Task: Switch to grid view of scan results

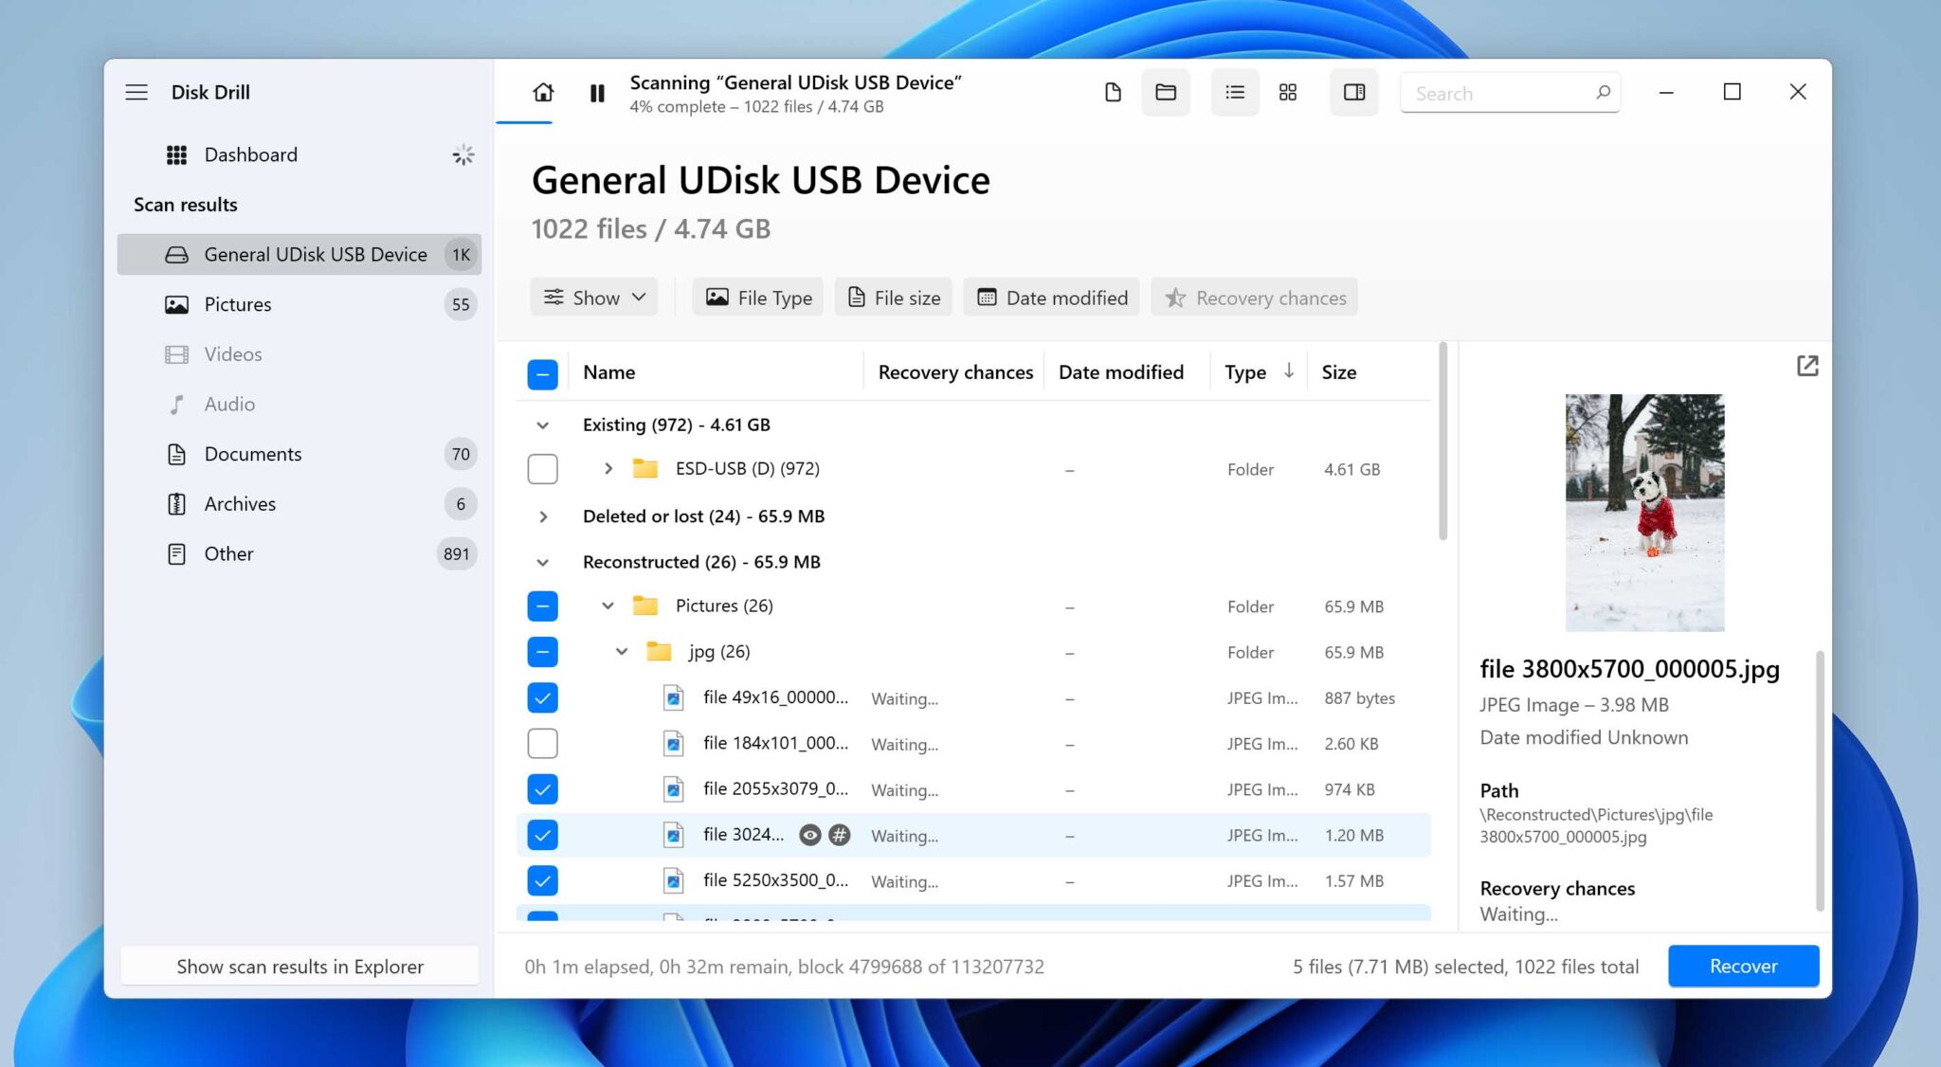Action: [x=1287, y=92]
